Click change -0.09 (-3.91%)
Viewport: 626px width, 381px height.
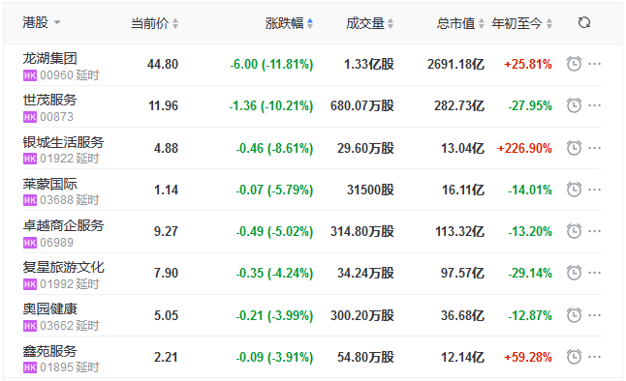[x=274, y=357]
